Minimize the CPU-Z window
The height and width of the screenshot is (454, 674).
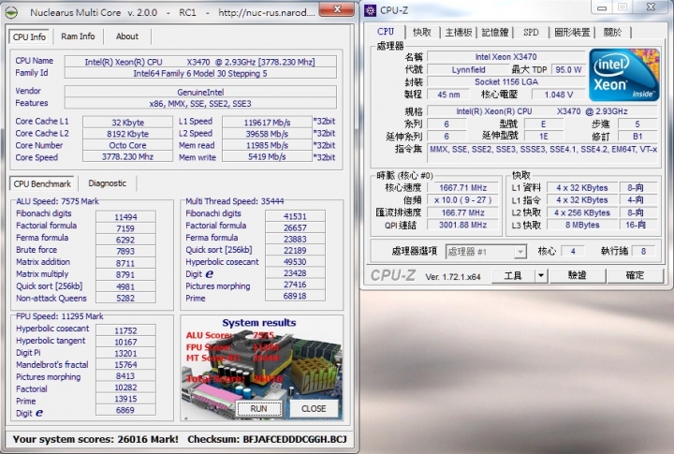[x=602, y=7]
